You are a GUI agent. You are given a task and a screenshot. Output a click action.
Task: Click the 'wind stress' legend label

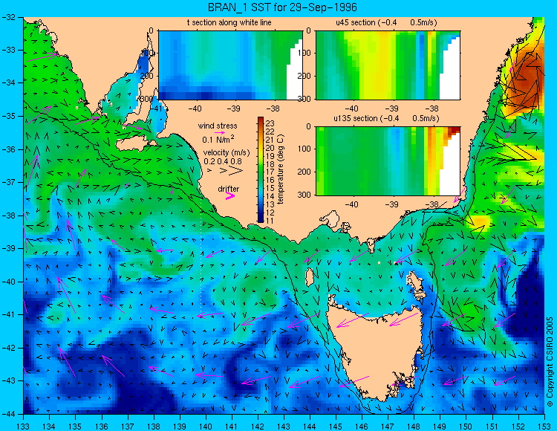pyautogui.click(x=218, y=126)
